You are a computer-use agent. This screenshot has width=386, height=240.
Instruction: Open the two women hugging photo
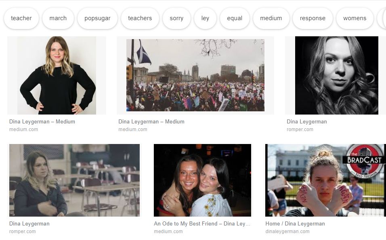[x=202, y=180]
